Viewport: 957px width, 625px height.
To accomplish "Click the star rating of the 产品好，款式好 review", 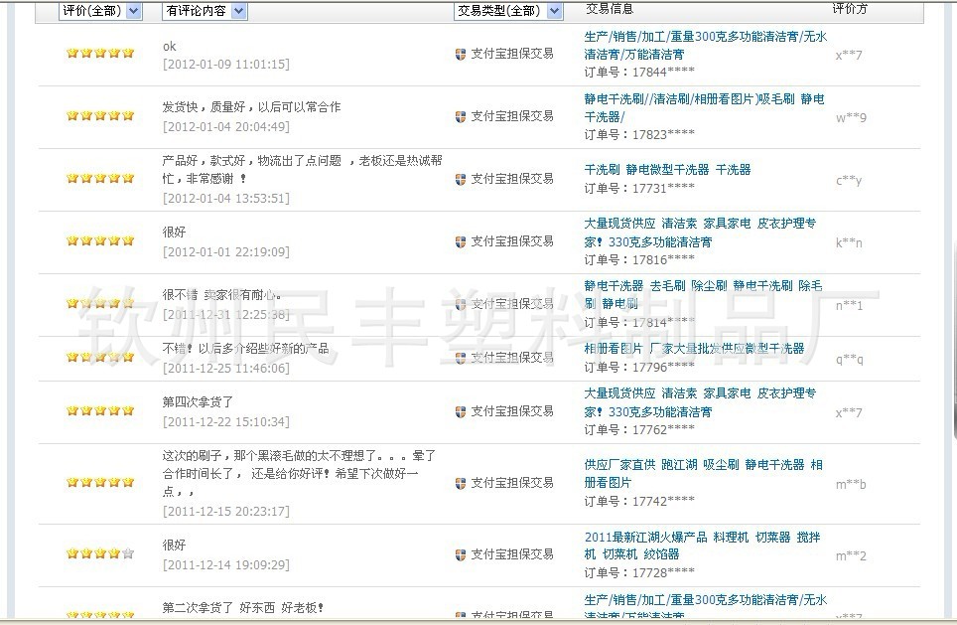I will pyautogui.click(x=99, y=179).
